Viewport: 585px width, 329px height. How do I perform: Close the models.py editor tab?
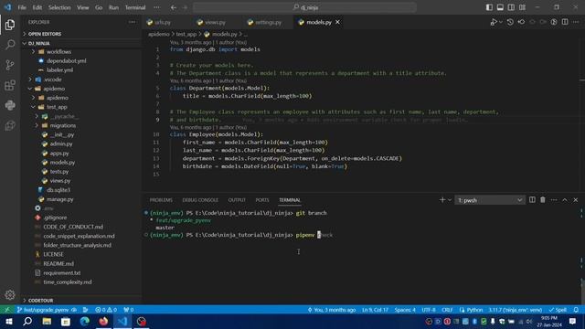point(337,22)
